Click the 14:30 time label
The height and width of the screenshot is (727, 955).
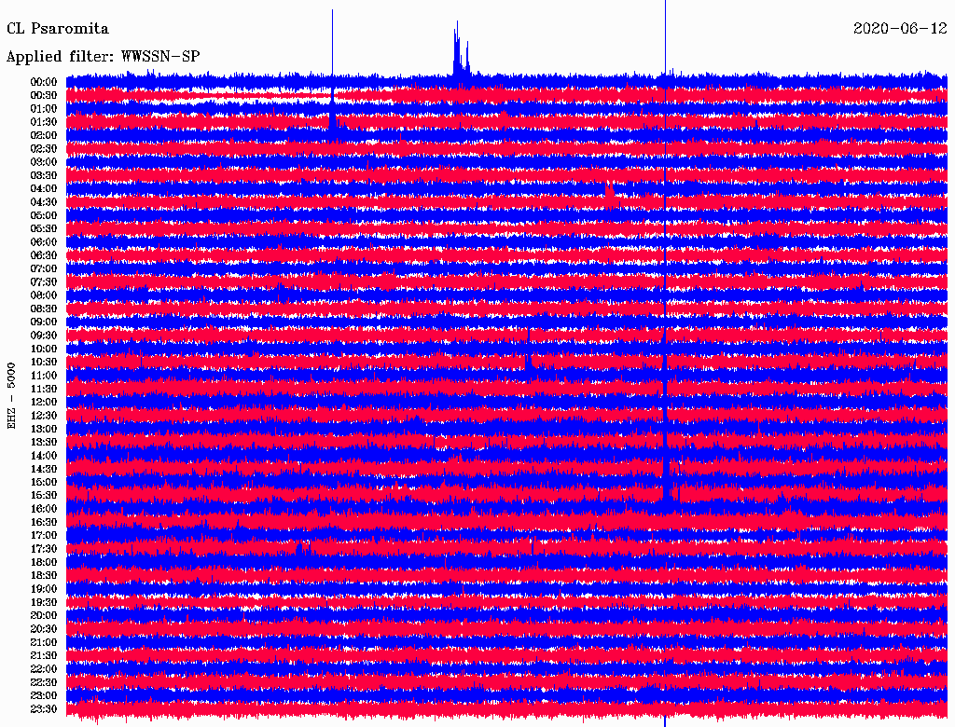(x=44, y=470)
